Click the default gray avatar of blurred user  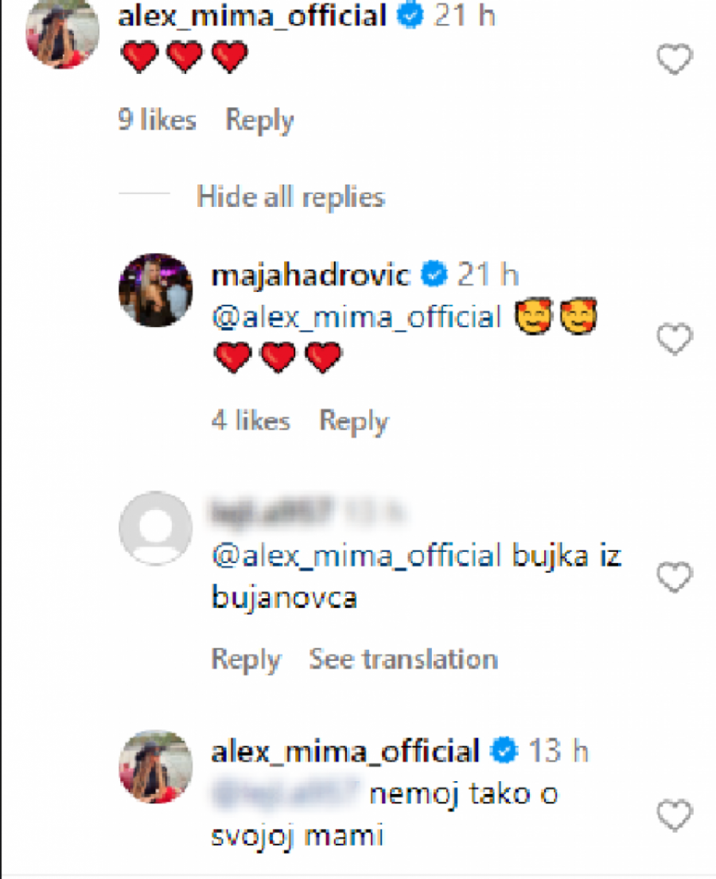tap(155, 528)
